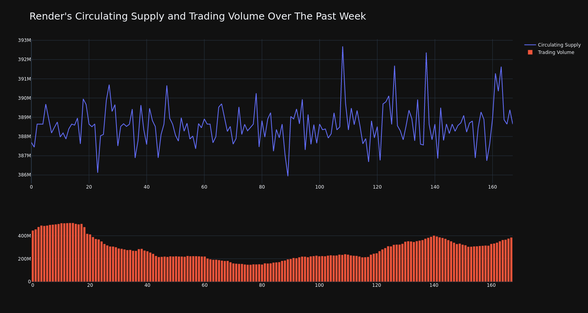Image resolution: width=588 pixels, height=313 pixels.
Task: Click the 386M y-axis label
Action: (x=24, y=174)
